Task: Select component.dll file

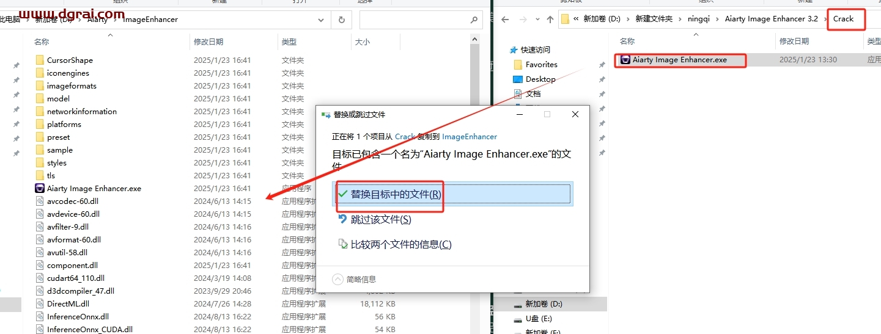Action: [x=72, y=265]
